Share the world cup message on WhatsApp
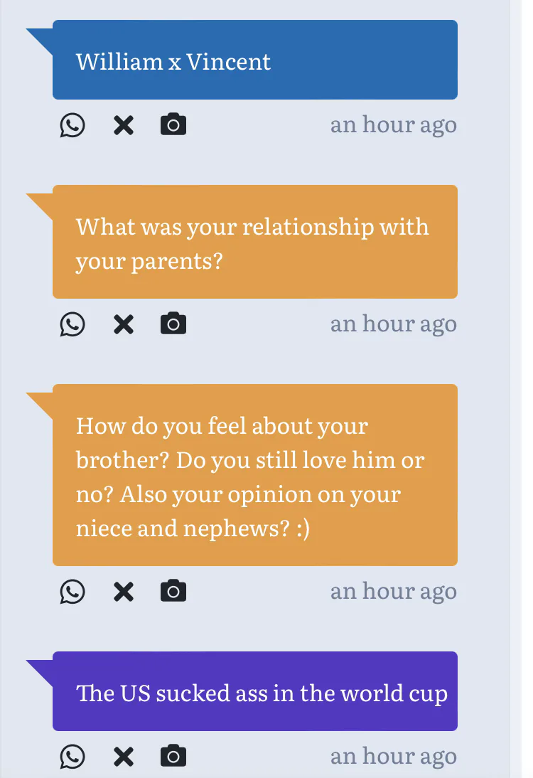Screen dimensions: 533x778 [72, 757]
